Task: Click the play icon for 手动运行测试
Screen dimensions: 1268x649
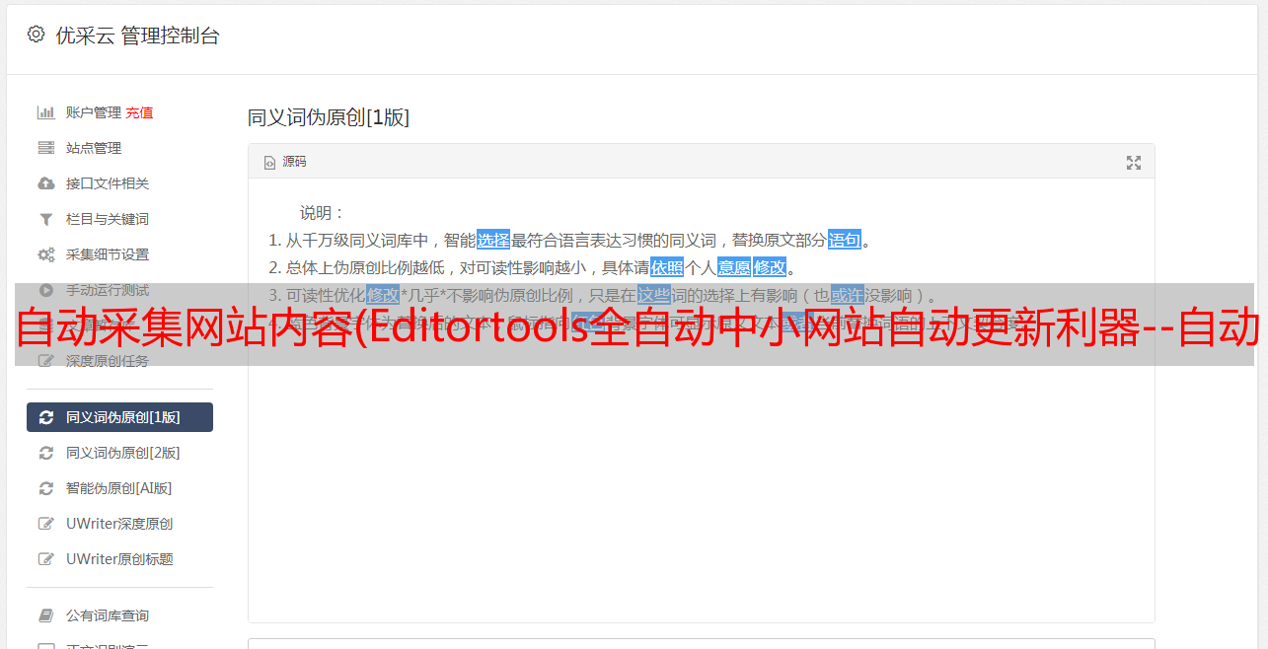Action: (45, 290)
